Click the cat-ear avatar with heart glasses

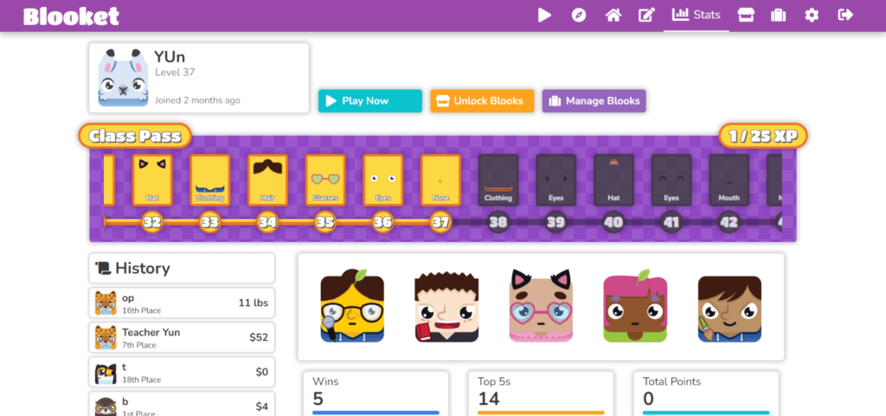coord(541,305)
